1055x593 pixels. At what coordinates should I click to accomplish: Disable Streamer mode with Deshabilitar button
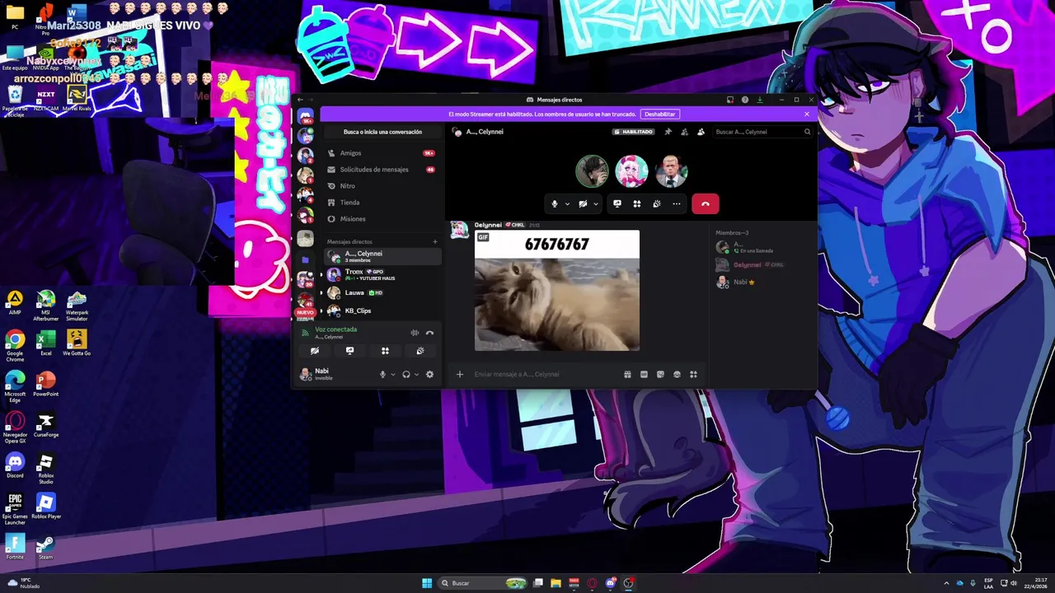click(x=659, y=114)
